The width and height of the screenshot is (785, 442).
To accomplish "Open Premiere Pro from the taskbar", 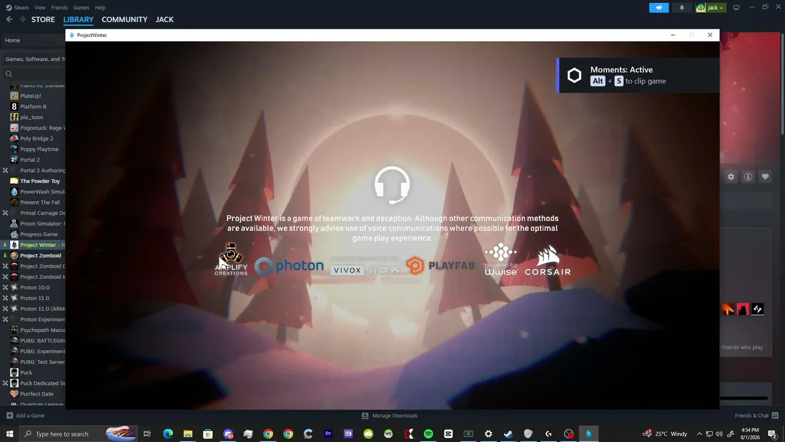I will click(x=328, y=434).
